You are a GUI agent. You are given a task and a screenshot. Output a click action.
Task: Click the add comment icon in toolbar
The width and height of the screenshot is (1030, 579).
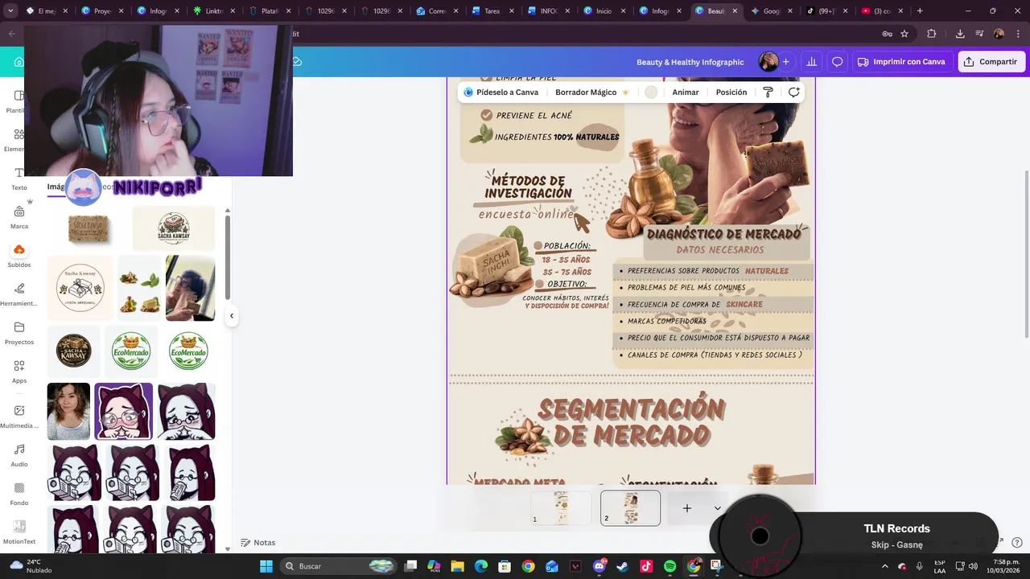point(793,92)
